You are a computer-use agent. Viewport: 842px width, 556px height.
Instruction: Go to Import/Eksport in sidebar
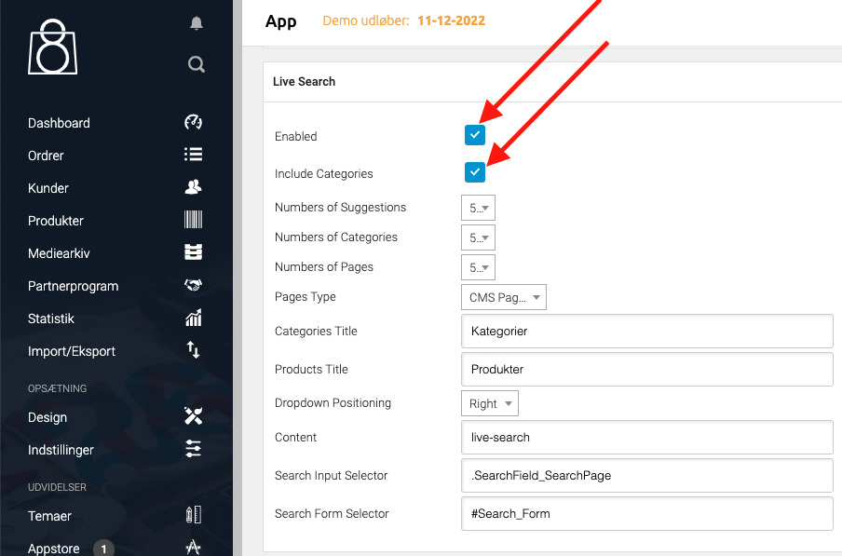[x=72, y=351]
